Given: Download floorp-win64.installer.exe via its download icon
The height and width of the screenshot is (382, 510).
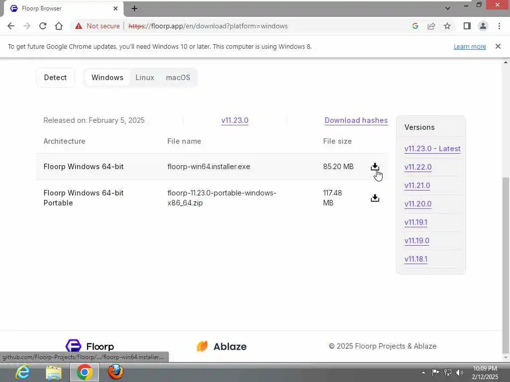Looking at the screenshot, I should (x=375, y=167).
